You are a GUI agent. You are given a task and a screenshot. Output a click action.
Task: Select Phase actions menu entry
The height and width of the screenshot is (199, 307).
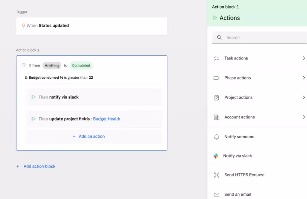(259, 78)
